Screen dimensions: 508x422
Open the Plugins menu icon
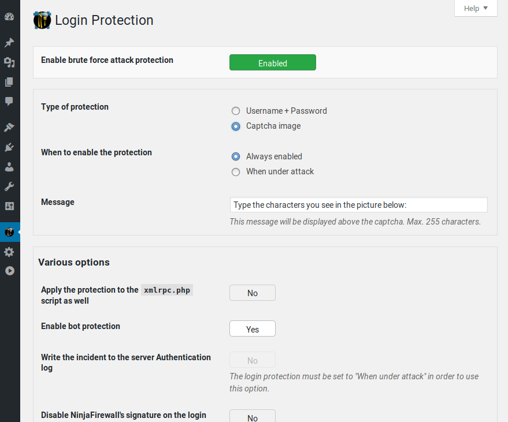9,147
